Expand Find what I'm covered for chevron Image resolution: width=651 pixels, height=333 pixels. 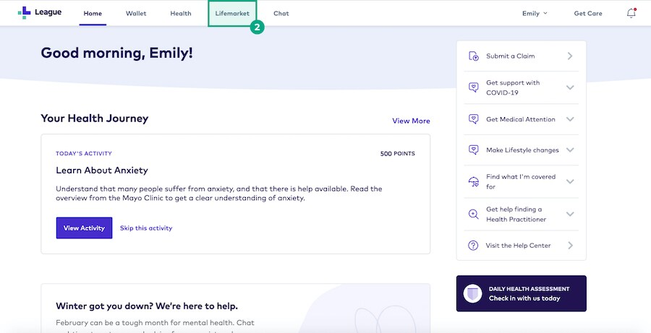coord(570,182)
